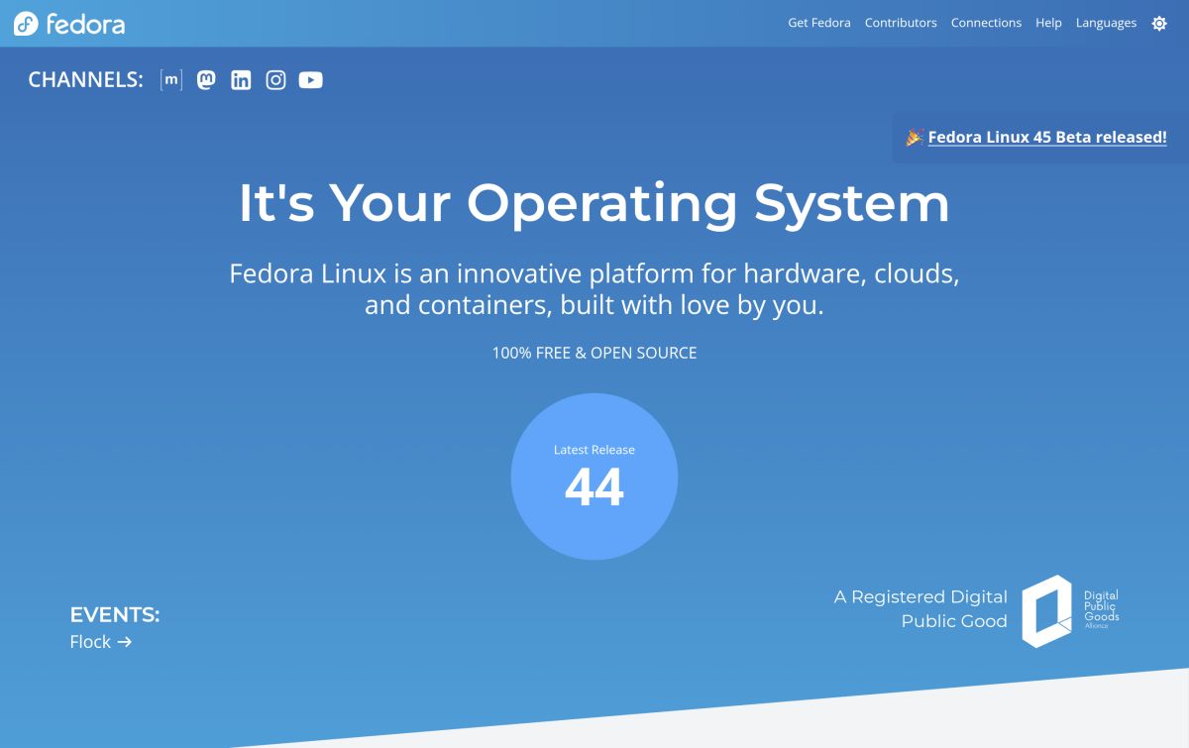Screen dimensions: 1189x748
Task: Expand the Languages dropdown
Action: click(1106, 23)
